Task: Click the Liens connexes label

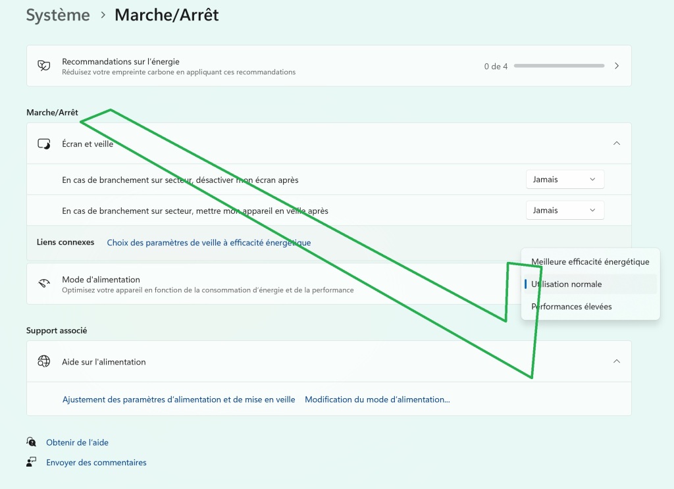Action: [65, 242]
